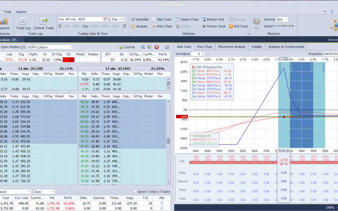Select the Risk Chart tab

click(x=184, y=47)
